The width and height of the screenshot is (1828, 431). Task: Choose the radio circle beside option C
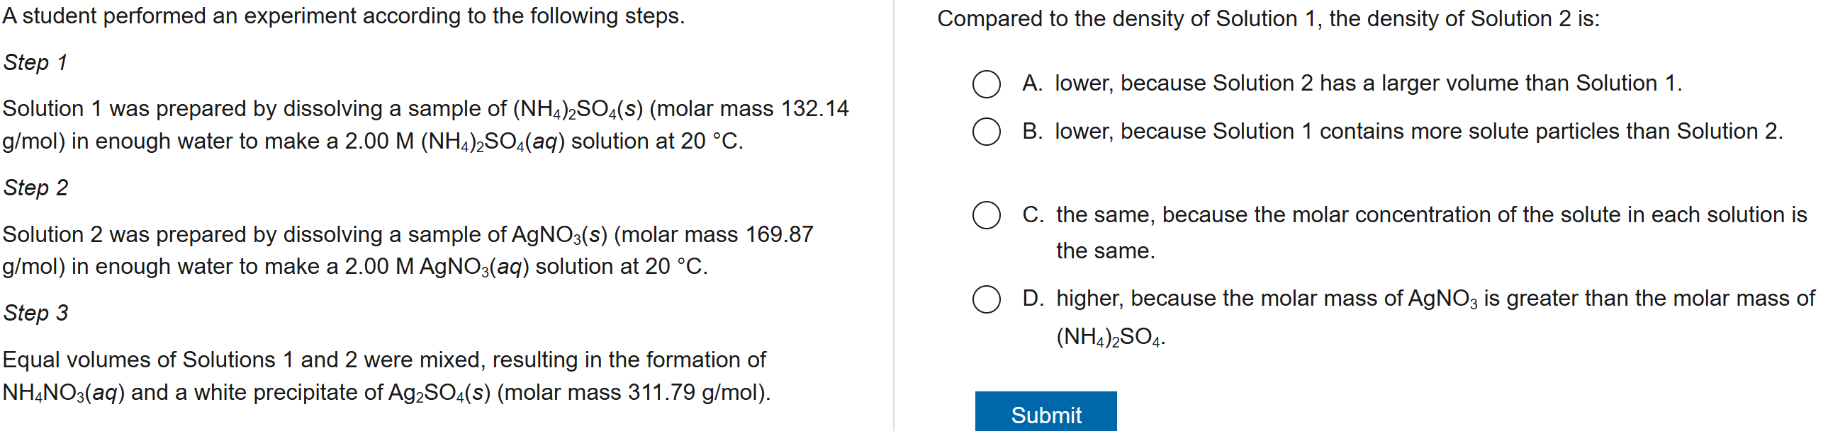click(x=987, y=214)
